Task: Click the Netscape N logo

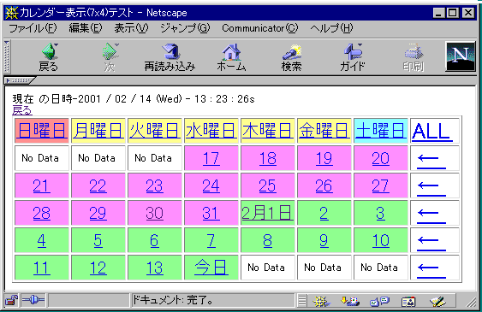Action: 461,56
